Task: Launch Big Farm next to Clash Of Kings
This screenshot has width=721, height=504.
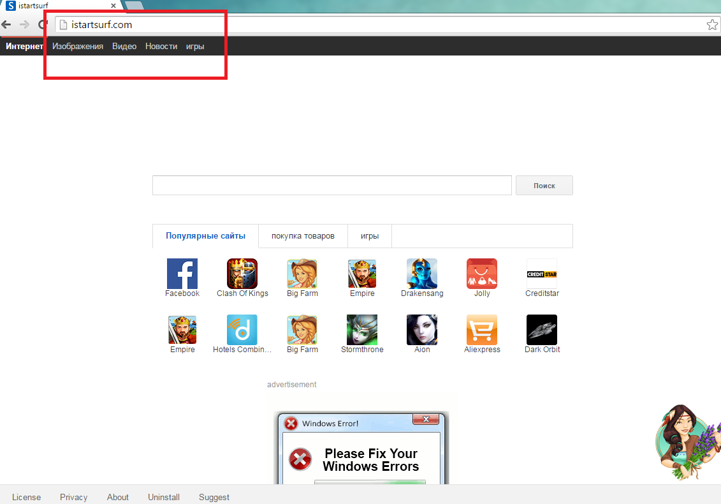Action: (x=302, y=274)
